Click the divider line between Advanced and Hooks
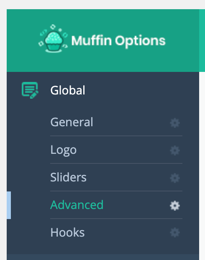 (116, 219)
